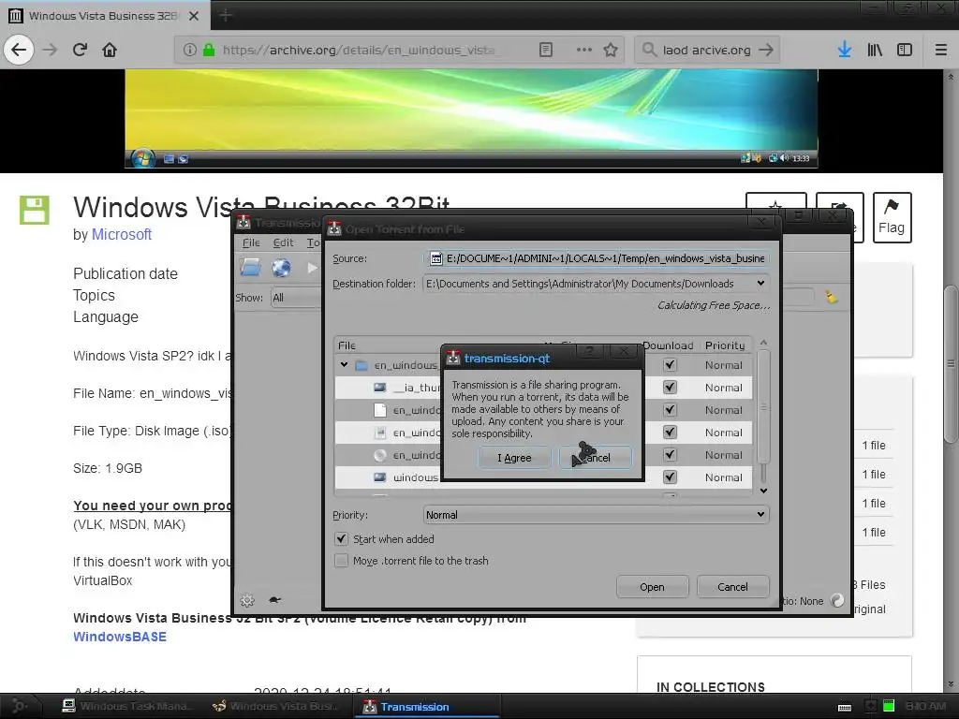Click Transmission open torrent folder icon
This screenshot has width=959, height=719.
coord(250,267)
